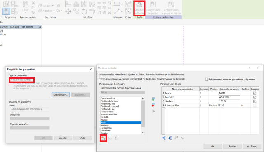
Task: Toggle Couper checkbox for Surface row
Action: (255, 101)
